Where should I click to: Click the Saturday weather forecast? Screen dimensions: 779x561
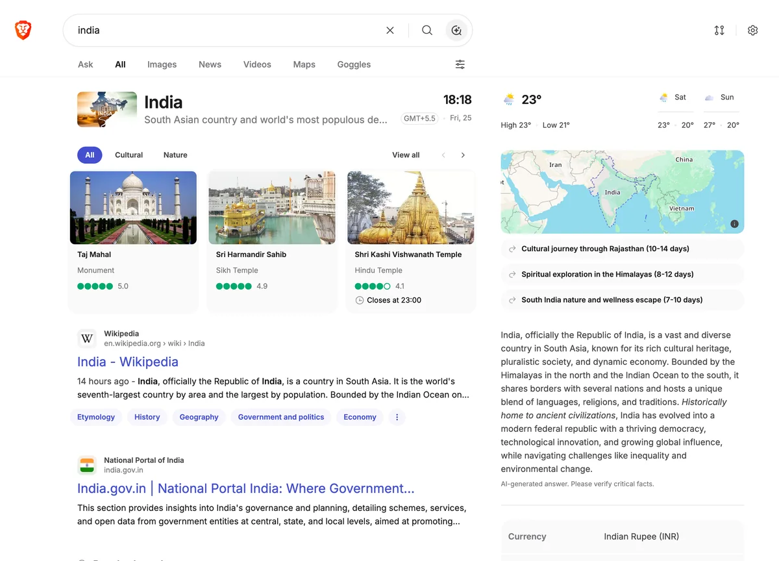(x=676, y=111)
